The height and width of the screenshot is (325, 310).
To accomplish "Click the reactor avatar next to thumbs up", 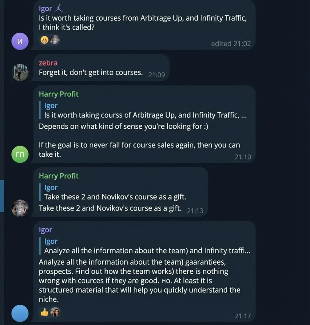I will point(55,312).
